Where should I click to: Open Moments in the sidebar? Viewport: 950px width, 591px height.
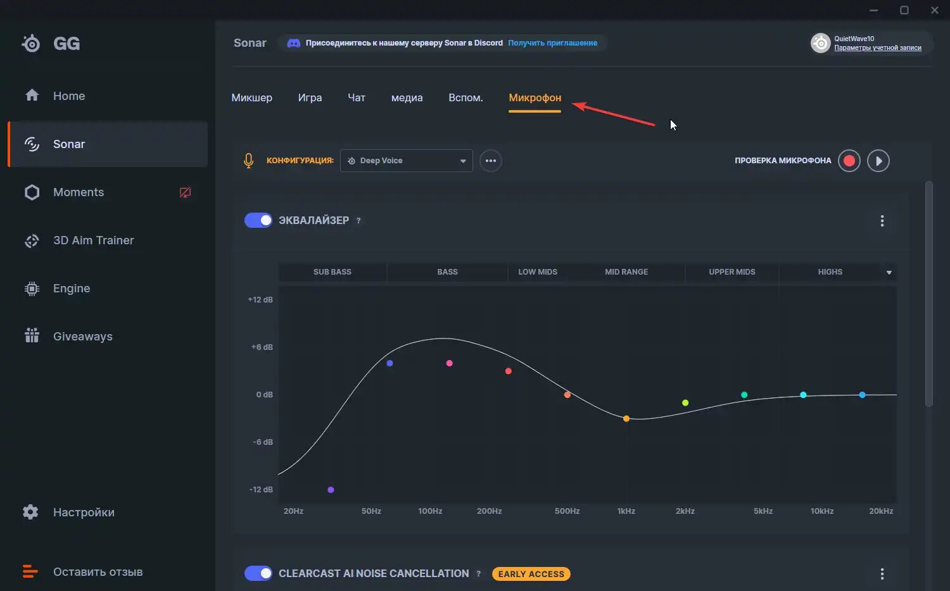tap(108, 192)
